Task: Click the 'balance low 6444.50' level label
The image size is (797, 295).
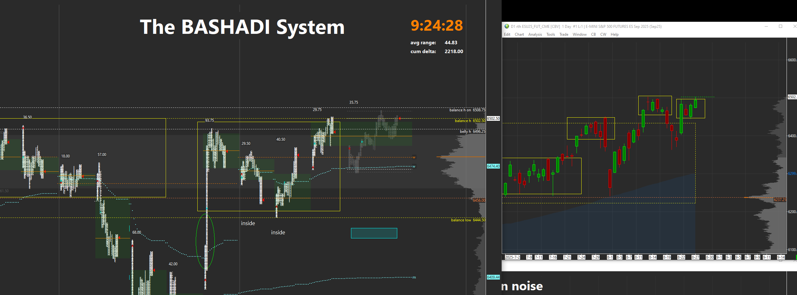Action: (468, 220)
